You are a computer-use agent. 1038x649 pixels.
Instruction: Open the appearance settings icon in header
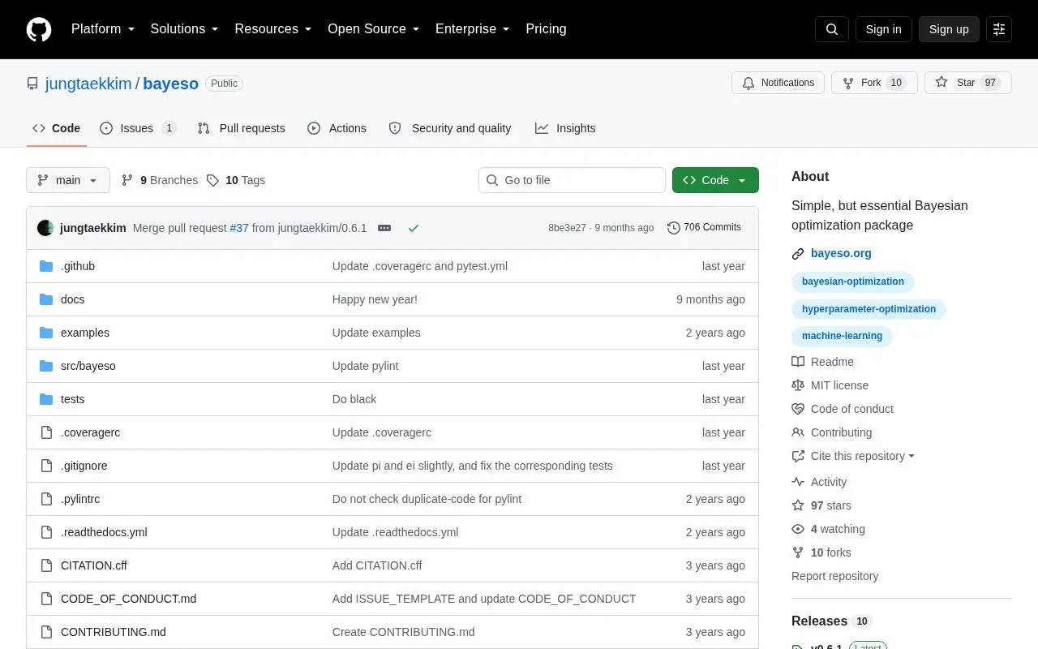tap(999, 29)
